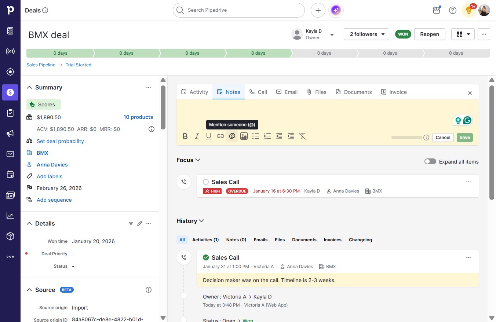Close the note editor panel
The height and width of the screenshot is (322, 496).
click(x=470, y=93)
